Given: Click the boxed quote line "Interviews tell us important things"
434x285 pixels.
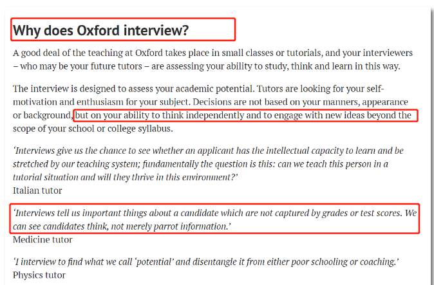Looking at the screenshot, I should pyautogui.click(x=215, y=214).
